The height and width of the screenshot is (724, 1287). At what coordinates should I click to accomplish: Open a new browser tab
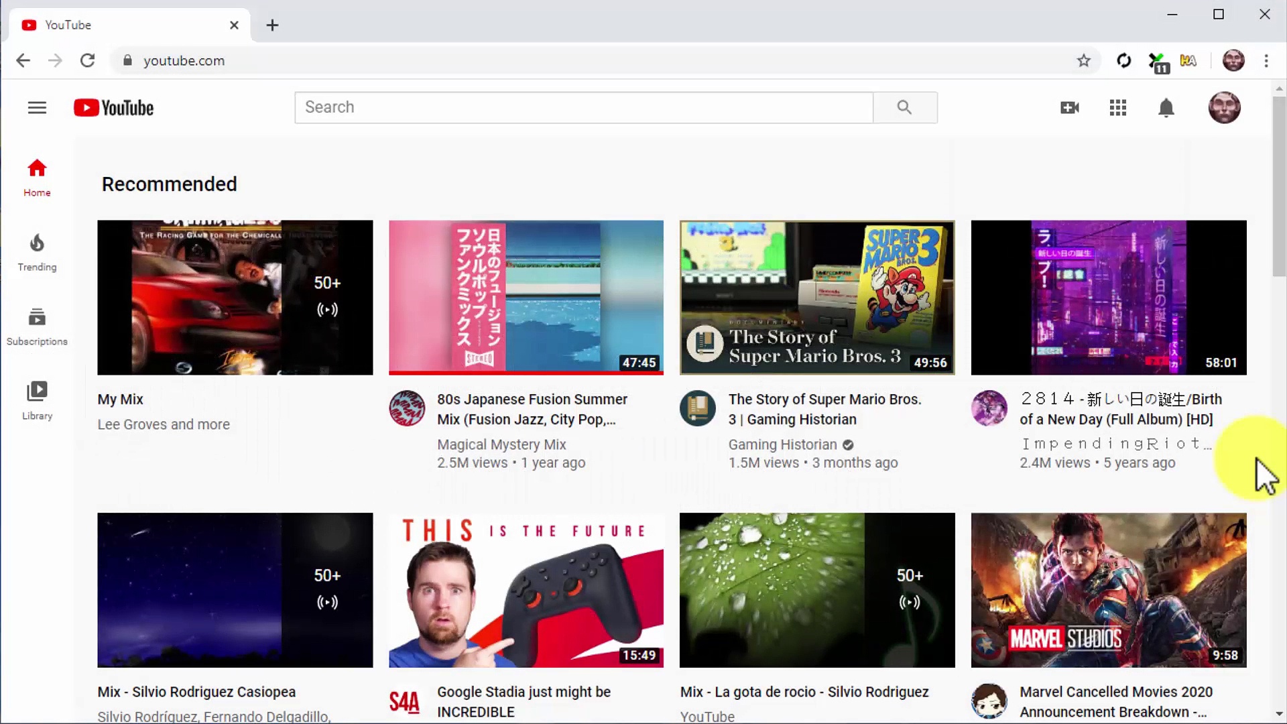[272, 25]
